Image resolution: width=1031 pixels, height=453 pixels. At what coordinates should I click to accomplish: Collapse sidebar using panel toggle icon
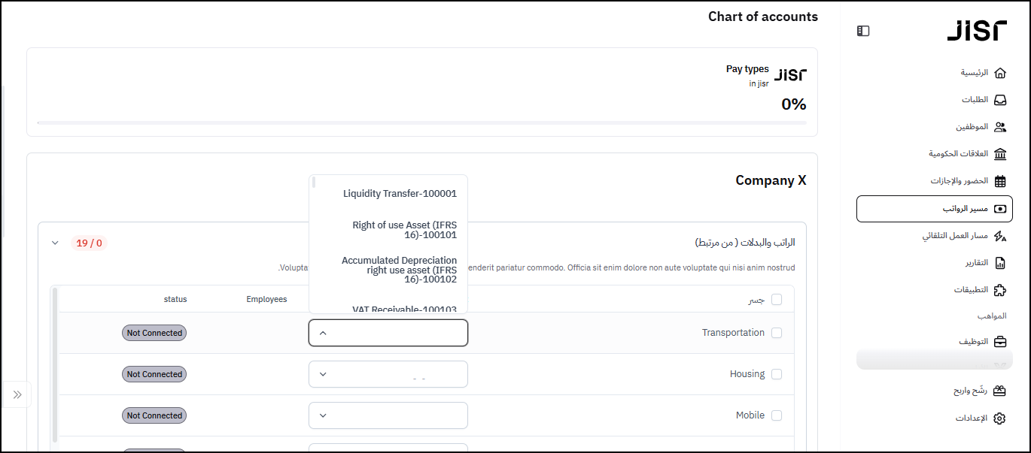click(863, 31)
